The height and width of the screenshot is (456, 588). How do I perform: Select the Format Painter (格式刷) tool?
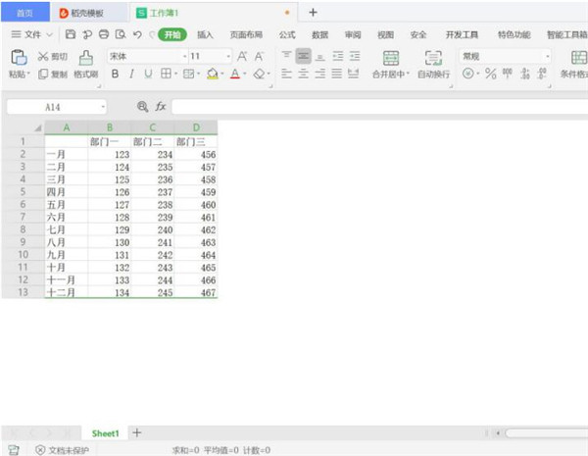[86, 64]
